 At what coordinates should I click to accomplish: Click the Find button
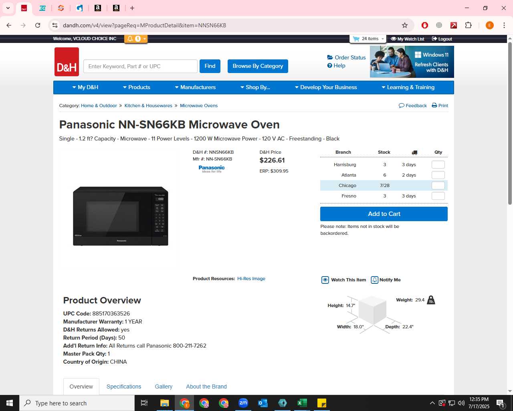210,66
